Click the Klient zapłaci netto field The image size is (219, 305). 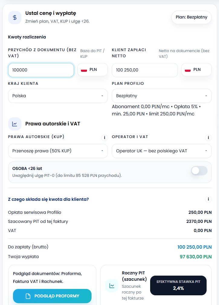(x=145, y=70)
